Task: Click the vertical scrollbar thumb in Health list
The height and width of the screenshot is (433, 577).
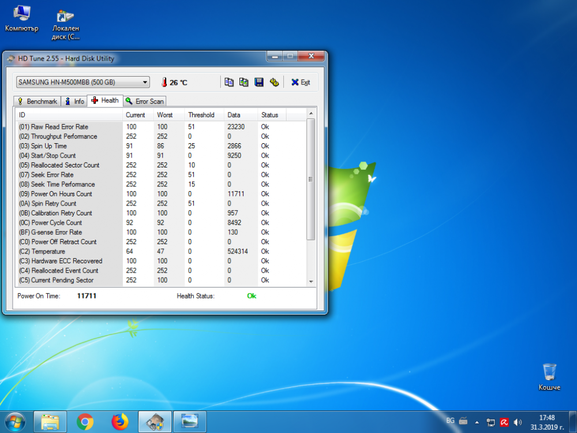Action: coord(311,179)
